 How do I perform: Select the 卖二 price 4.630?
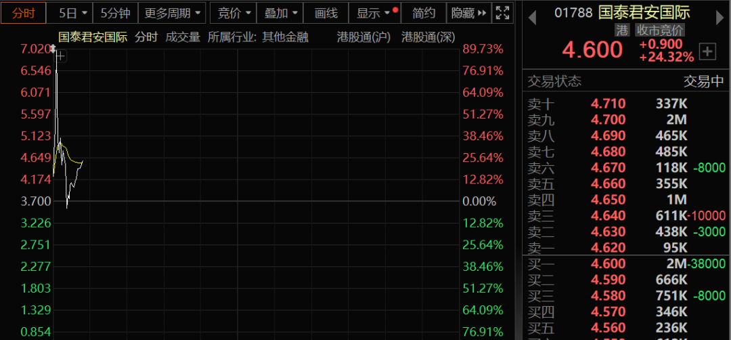pyautogui.click(x=608, y=232)
